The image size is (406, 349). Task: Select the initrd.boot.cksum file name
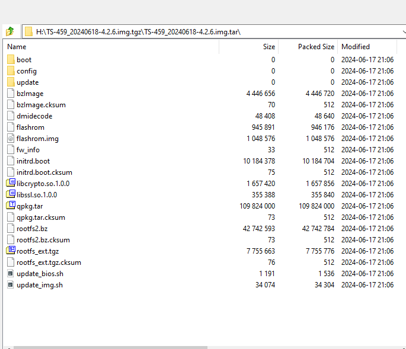[x=44, y=172]
